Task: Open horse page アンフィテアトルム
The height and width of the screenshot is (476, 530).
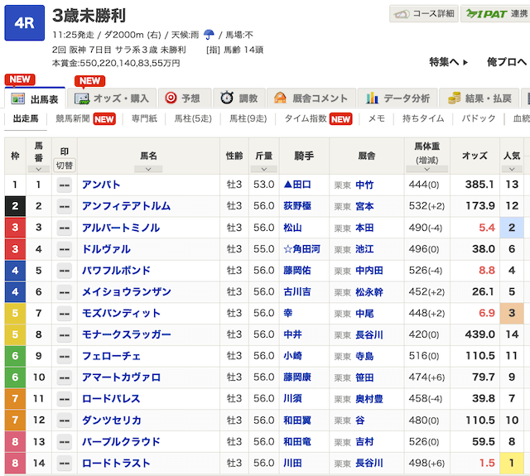Action: click(x=126, y=206)
